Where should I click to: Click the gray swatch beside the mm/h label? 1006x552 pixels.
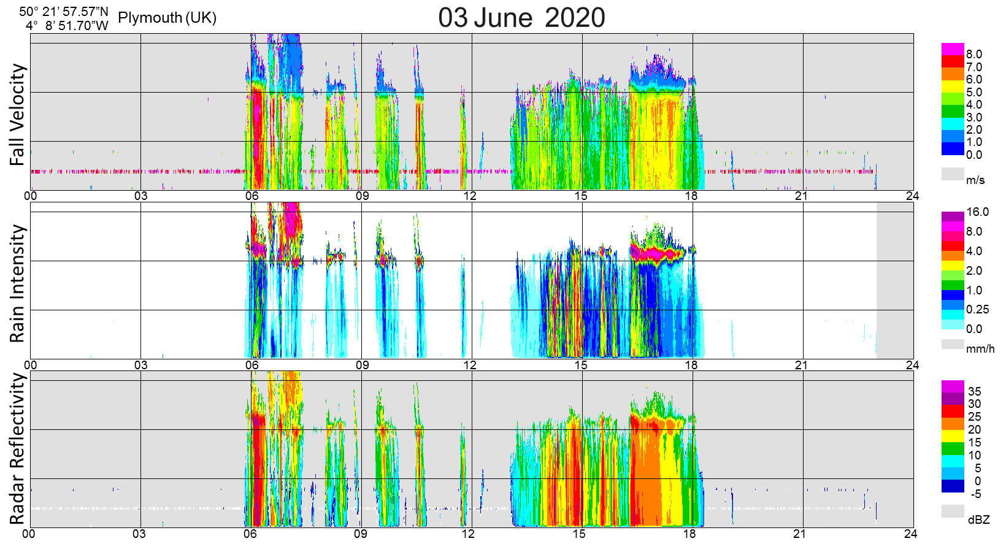pos(953,344)
